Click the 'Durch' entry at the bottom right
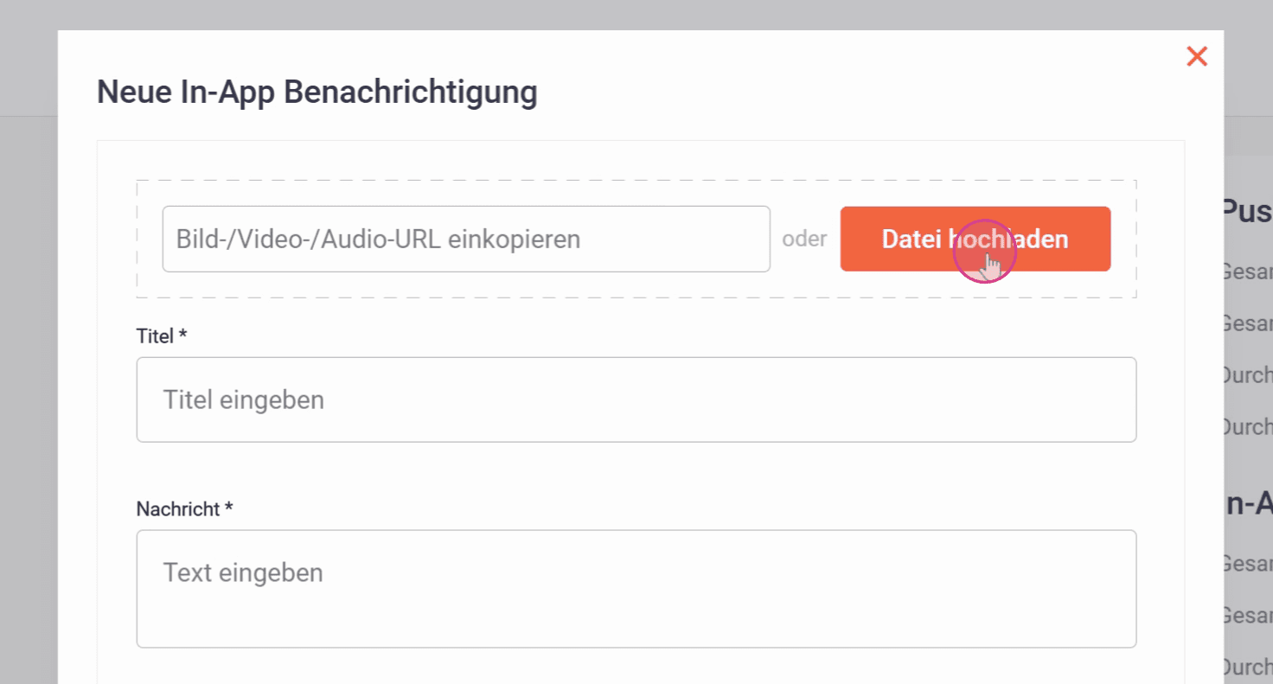This screenshot has width=1273, height=684. pyautogui.click(x=1248, y=667)
